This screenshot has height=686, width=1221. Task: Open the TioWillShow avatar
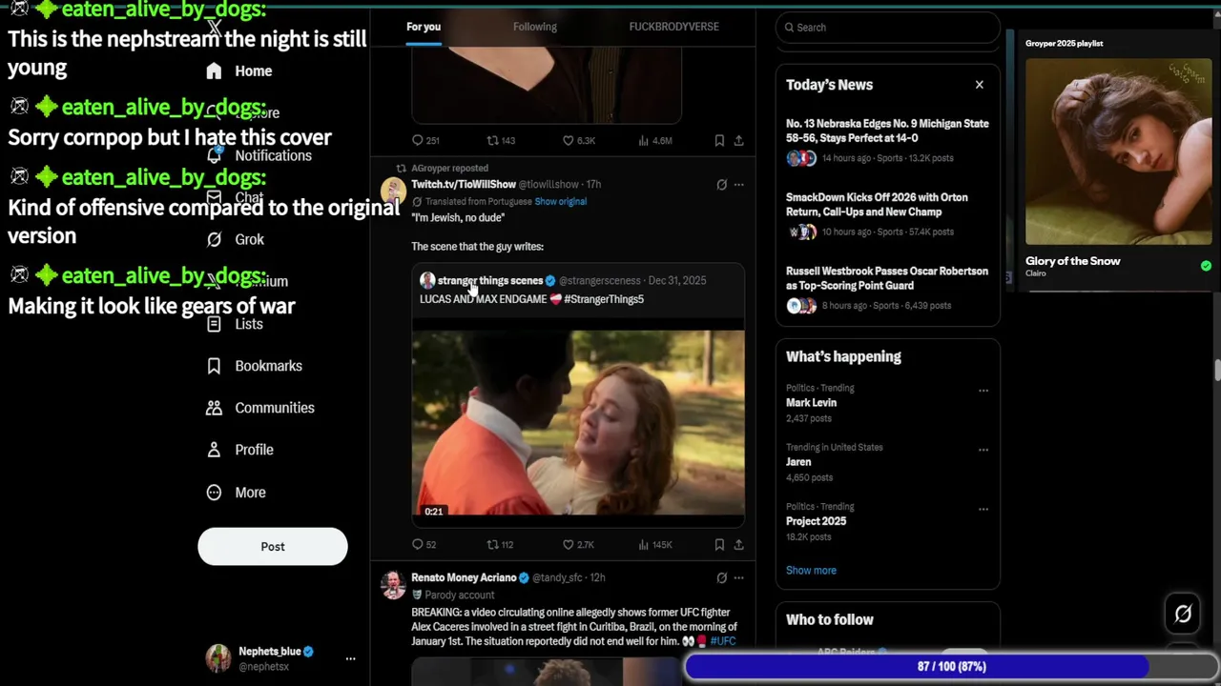point(393,192)
